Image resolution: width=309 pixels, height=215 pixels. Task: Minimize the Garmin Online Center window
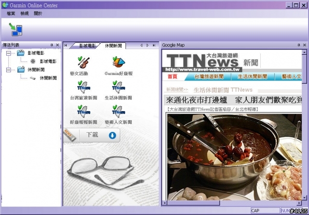[x=289, y=5]
